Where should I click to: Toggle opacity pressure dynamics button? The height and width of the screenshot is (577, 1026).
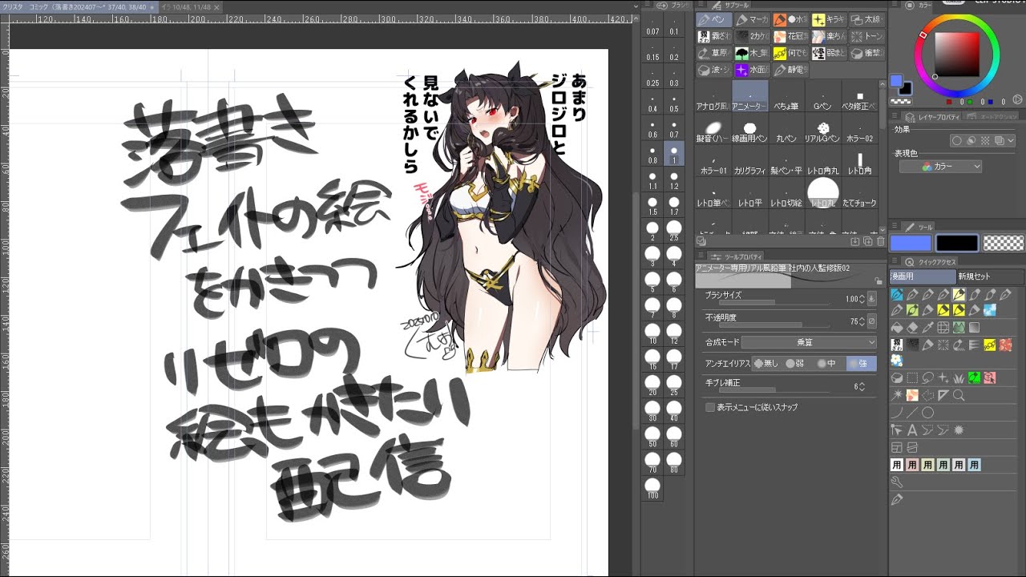pyautogui.click(x=872, y=321)
